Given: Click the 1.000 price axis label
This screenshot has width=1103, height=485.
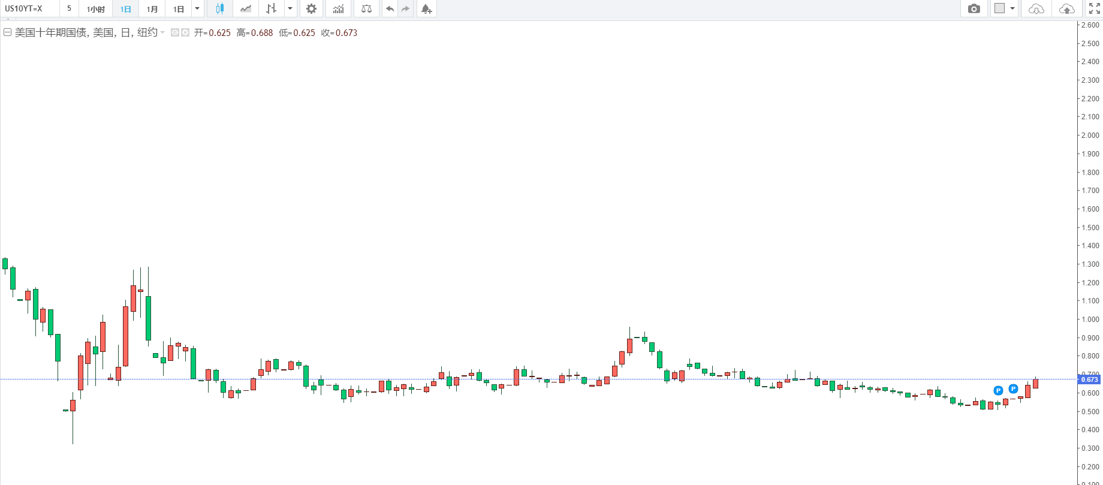Looking at the screenshot, I should (x=1090, y=320).
